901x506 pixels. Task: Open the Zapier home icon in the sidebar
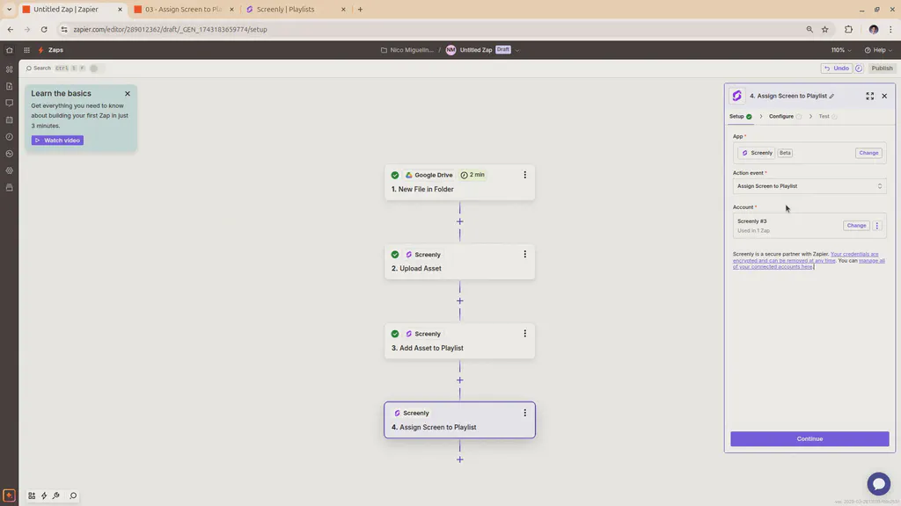pyautogui.click(x=9, y=49)
